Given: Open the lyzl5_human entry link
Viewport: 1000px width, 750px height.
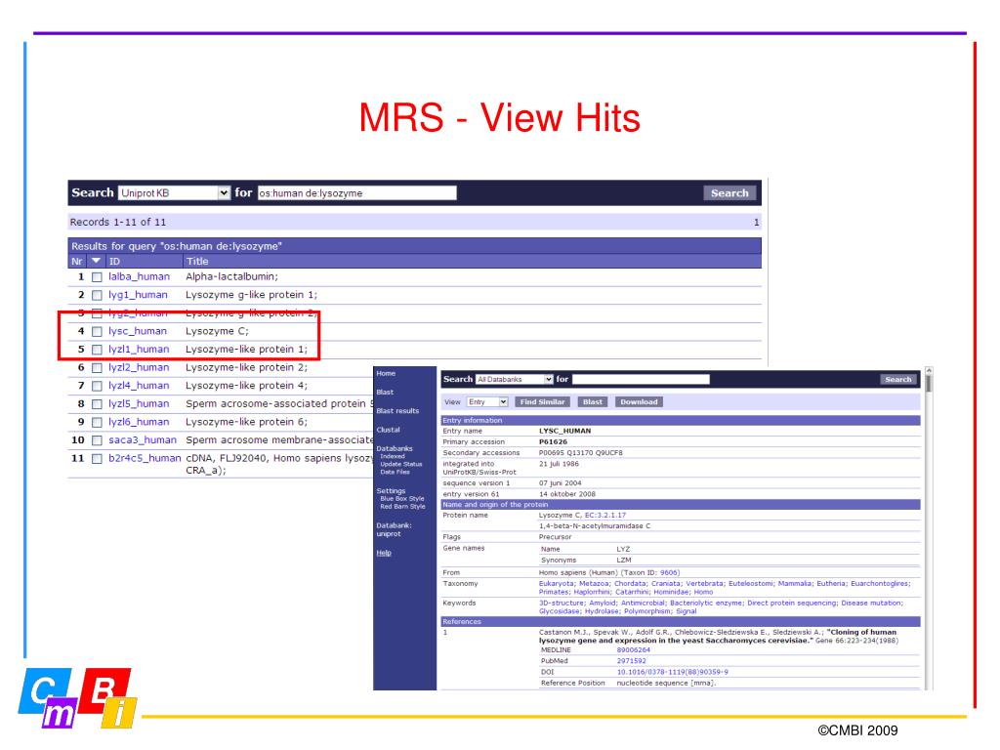Looking at the screenshot, I should pos(139,403).
